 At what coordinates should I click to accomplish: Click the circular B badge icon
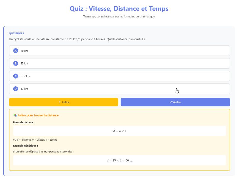15,63
